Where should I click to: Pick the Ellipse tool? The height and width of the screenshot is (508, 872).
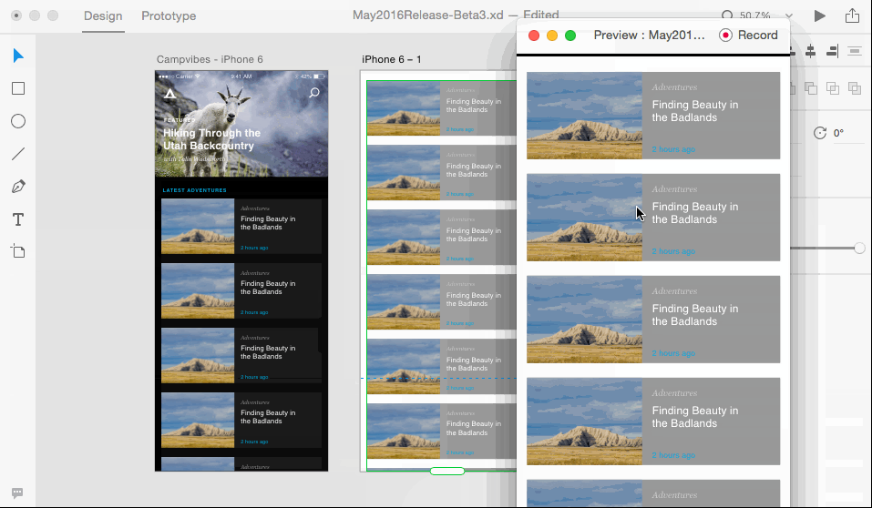coord(18,121)
